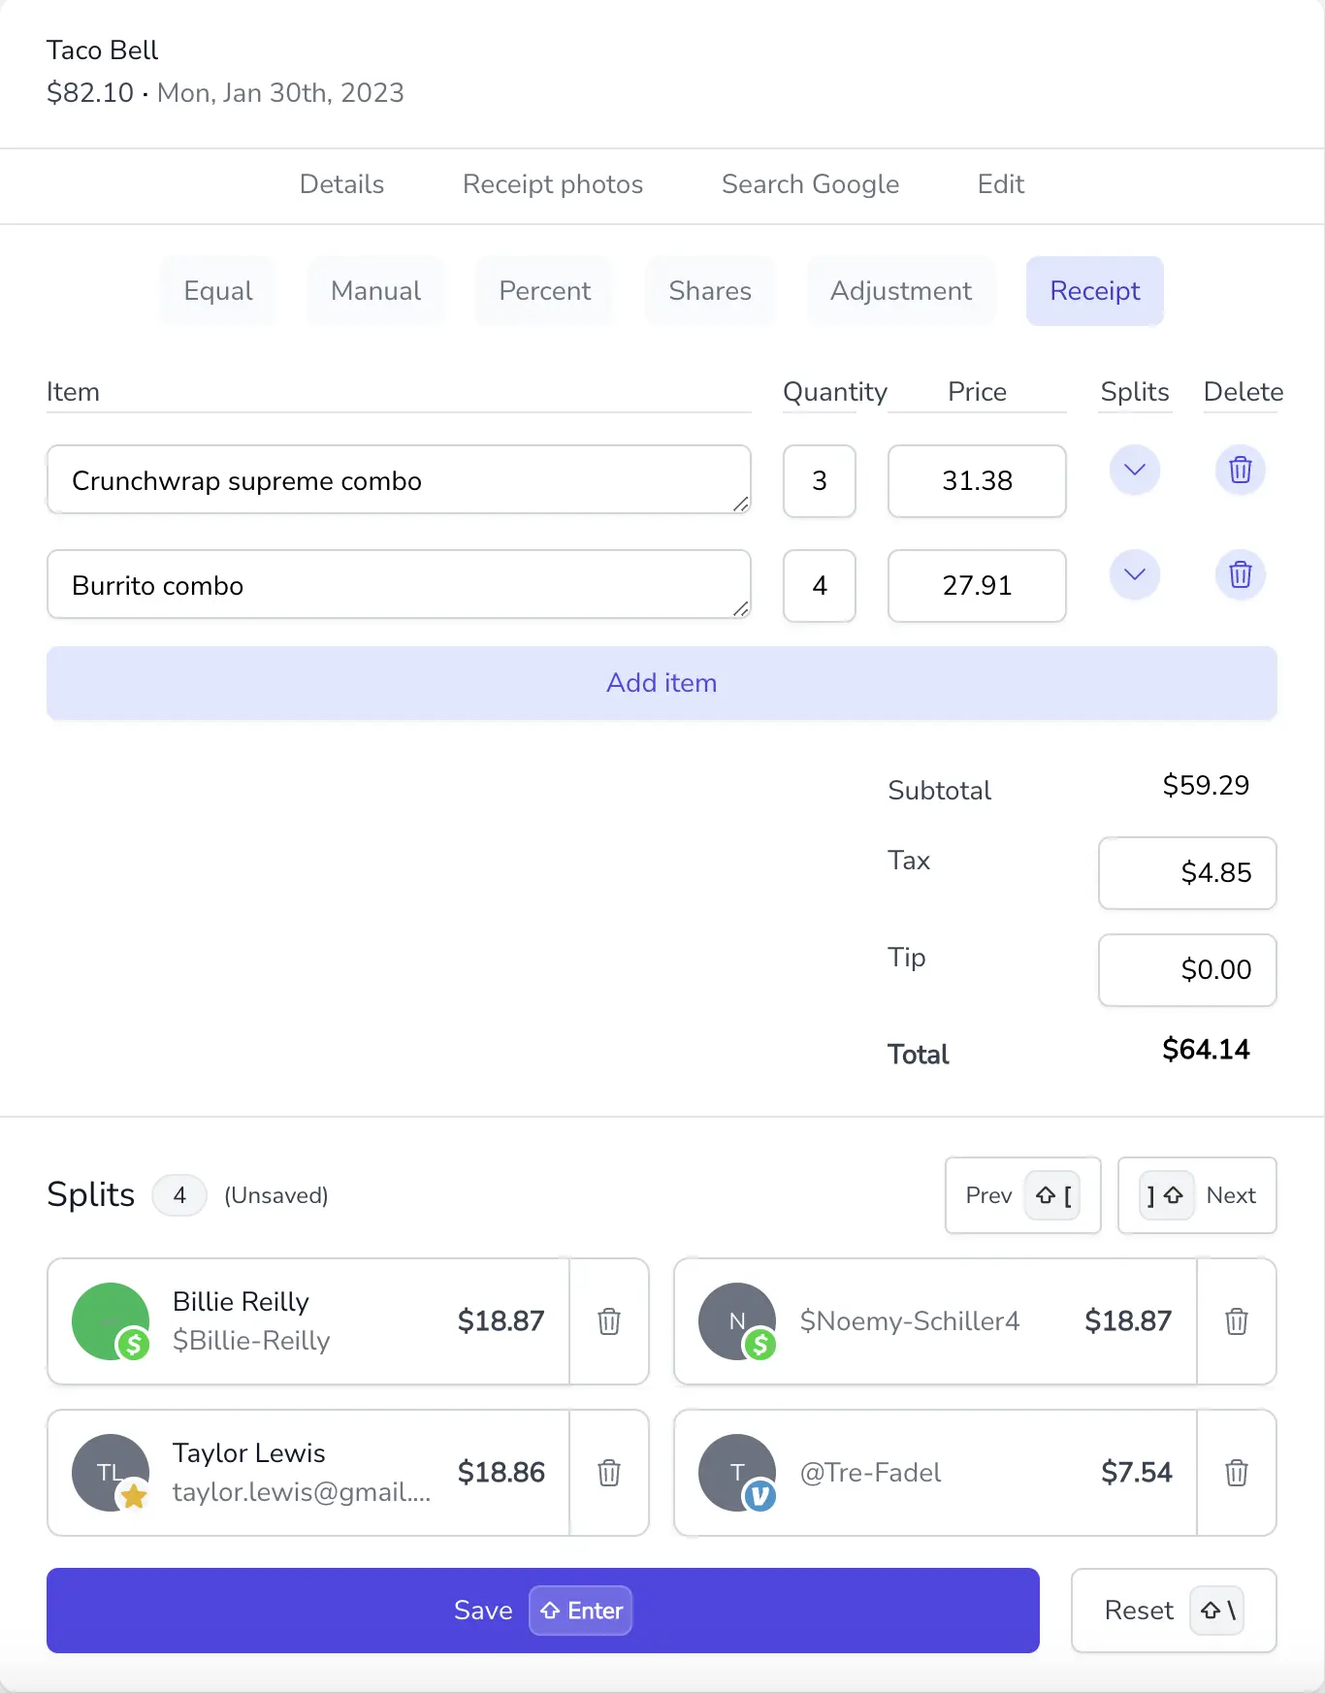Click the splits count badge 4

[x=179, y=1195]
